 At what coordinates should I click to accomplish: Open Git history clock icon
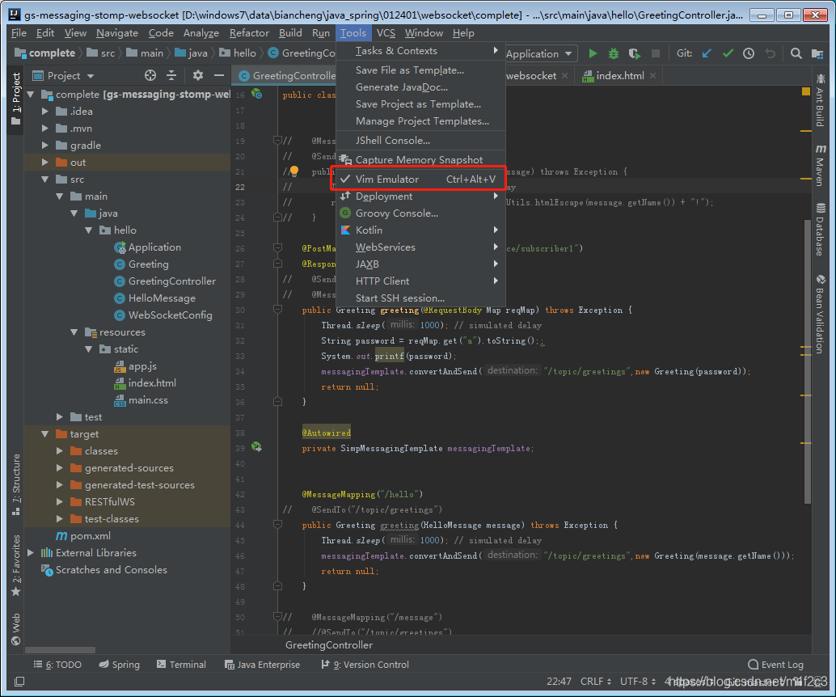(x=749, y=53)
